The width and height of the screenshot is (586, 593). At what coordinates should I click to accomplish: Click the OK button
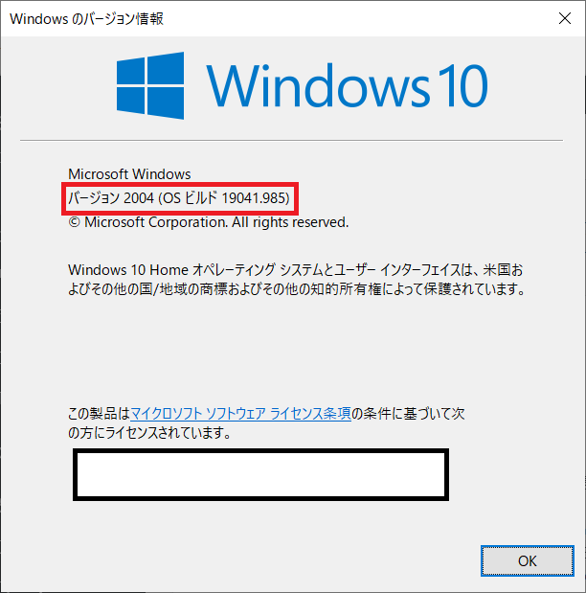[x=527, y=560]
